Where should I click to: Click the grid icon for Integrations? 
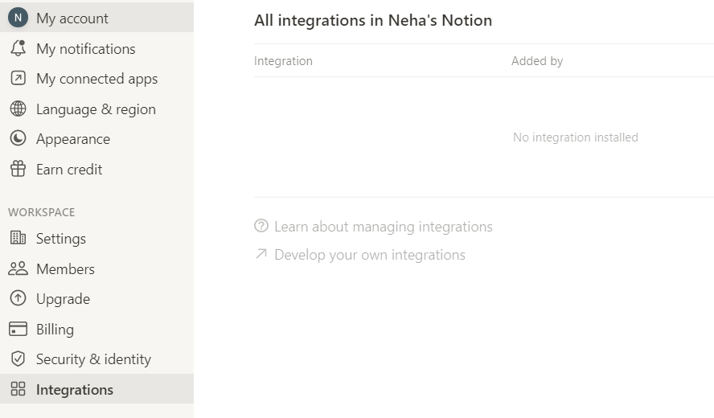18,390
